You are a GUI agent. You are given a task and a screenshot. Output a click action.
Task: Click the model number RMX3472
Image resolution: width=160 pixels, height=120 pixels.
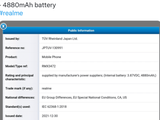pos(49,66)
